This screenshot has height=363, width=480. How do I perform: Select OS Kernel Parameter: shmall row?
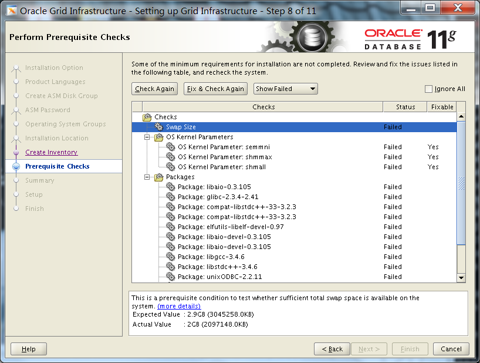click(x=294, y=167)
